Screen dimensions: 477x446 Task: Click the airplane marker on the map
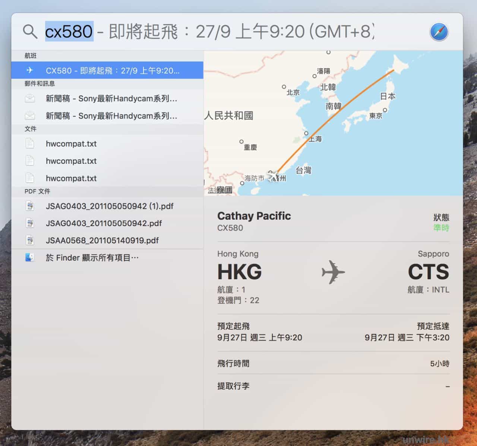coord(273,176)
